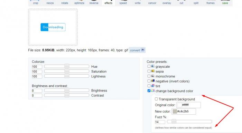Click the Fuzz slider handle
Screen dimensions: 242x133
pos(174,122)
